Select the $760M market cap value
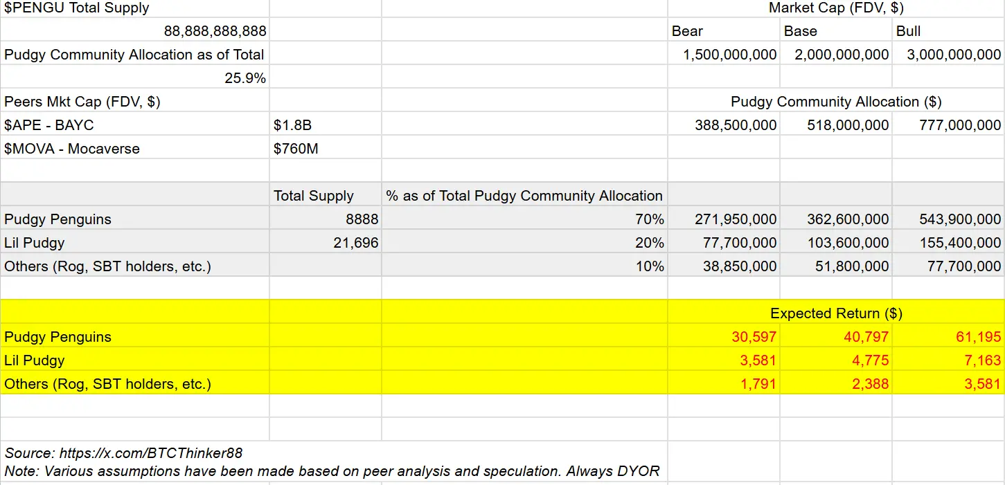Image resolution: width=1005 pixels, height=485 pixels. pos(296,149)
